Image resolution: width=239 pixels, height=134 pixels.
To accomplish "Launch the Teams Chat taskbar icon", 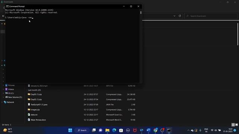I will [100, 130].
